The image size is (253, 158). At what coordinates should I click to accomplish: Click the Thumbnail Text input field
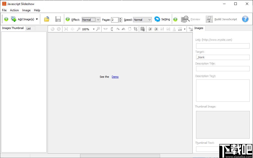[208, 149]
